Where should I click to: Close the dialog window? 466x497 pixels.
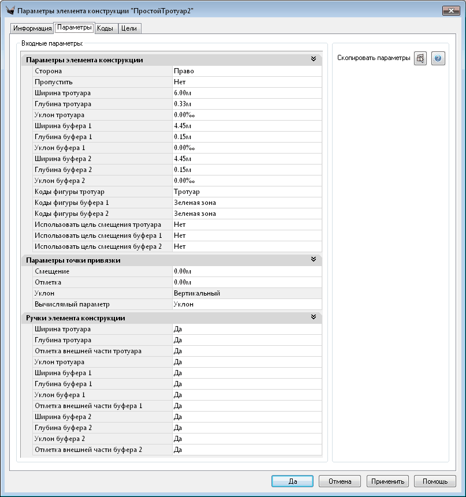[x=450, y=11]
